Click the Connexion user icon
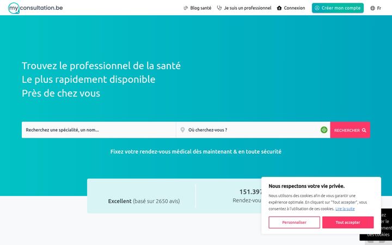The height and width of the screenshot is (245, 392). coord(279,8)
